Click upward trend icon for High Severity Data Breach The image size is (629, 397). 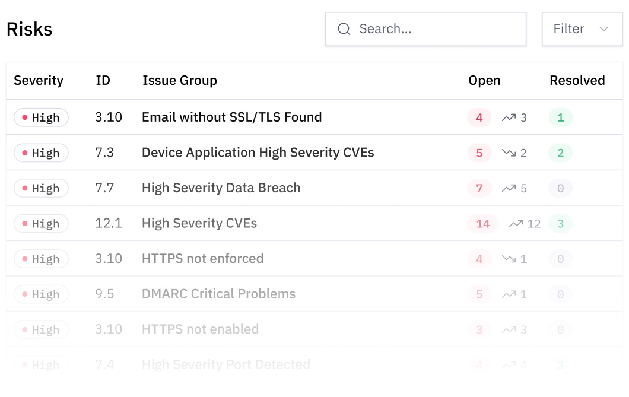(509, 188)
